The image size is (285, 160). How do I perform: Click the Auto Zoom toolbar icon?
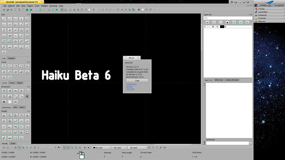[x=82, y=9]
